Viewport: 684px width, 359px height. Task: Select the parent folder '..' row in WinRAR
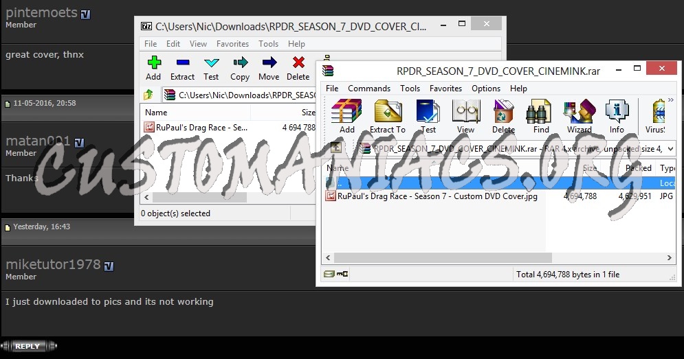pyautogui.click(x=498, y=183)
